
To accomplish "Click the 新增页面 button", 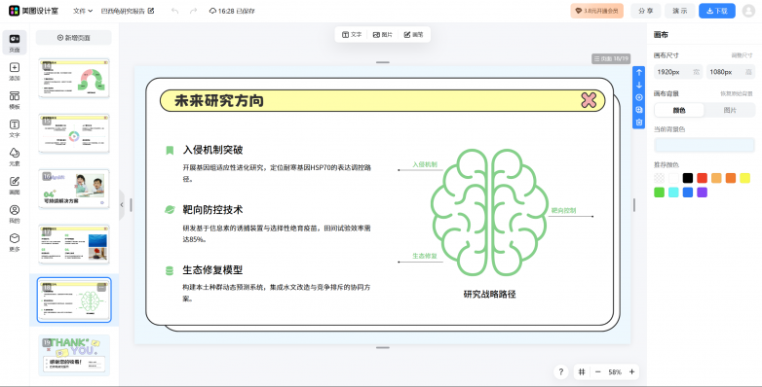I will (x=74, y=37).
